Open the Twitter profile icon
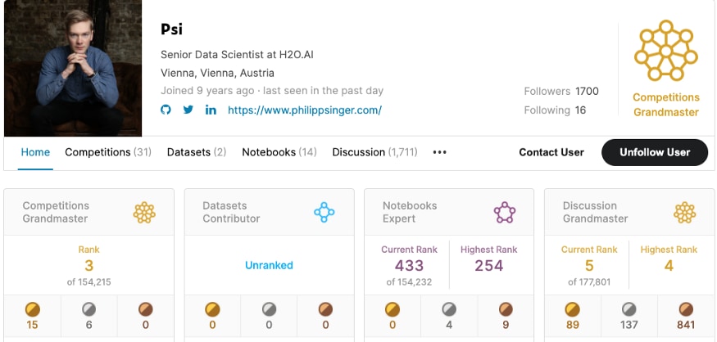Image resolution: width=717 pixels, height=342 pixels. (188, 110)
